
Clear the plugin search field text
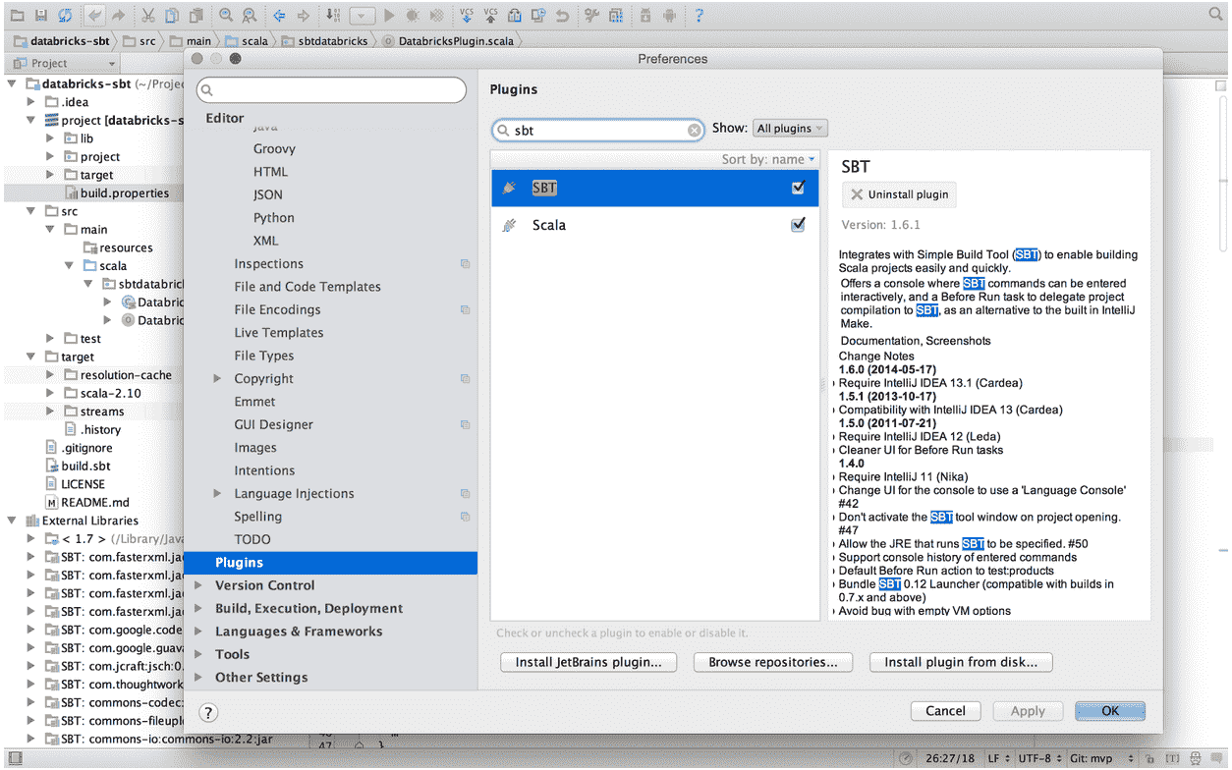[694, 130]
